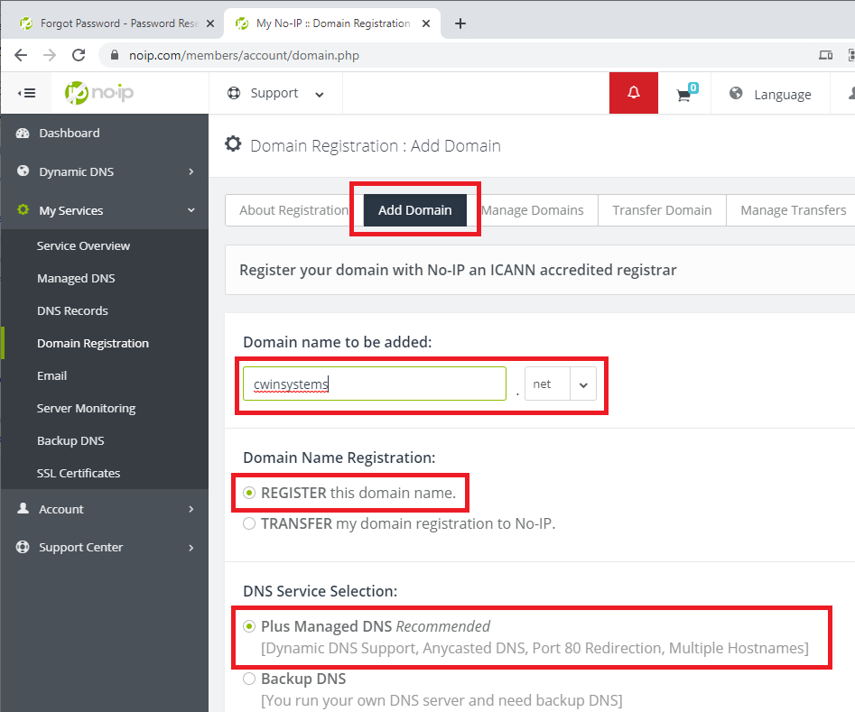Go to Managed DNS in sidebar

(76, 278)
